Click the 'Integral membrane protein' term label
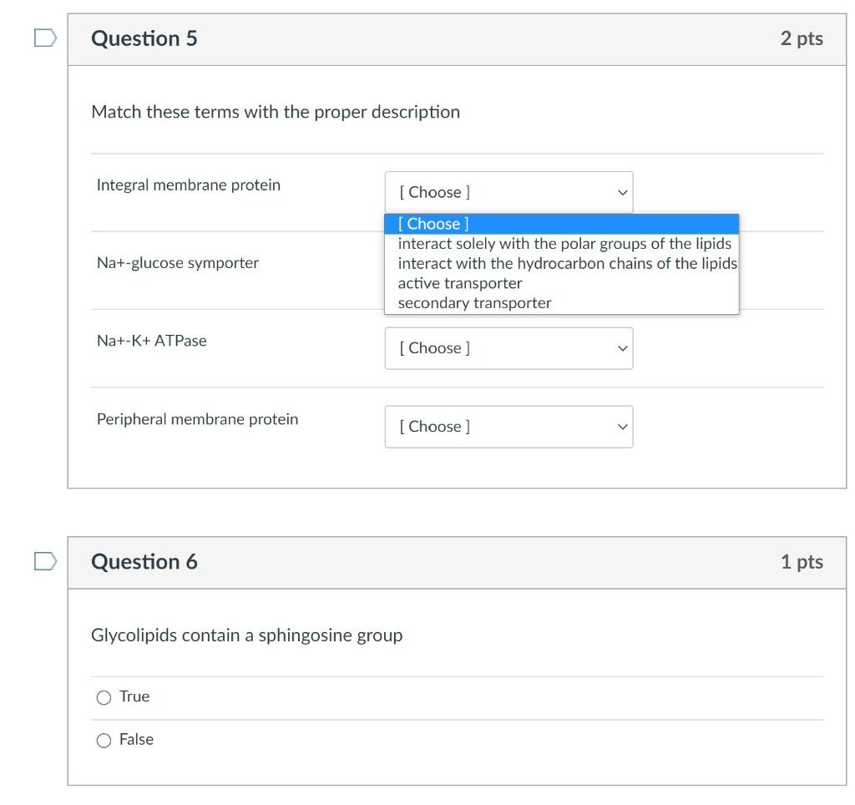 point(189,185)
